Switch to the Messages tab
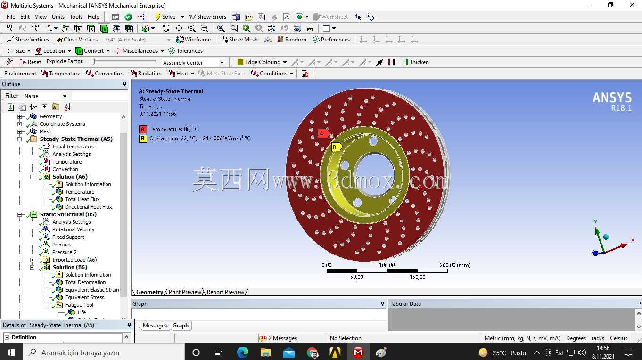This screenshot has width=642, height=360. 155,326
